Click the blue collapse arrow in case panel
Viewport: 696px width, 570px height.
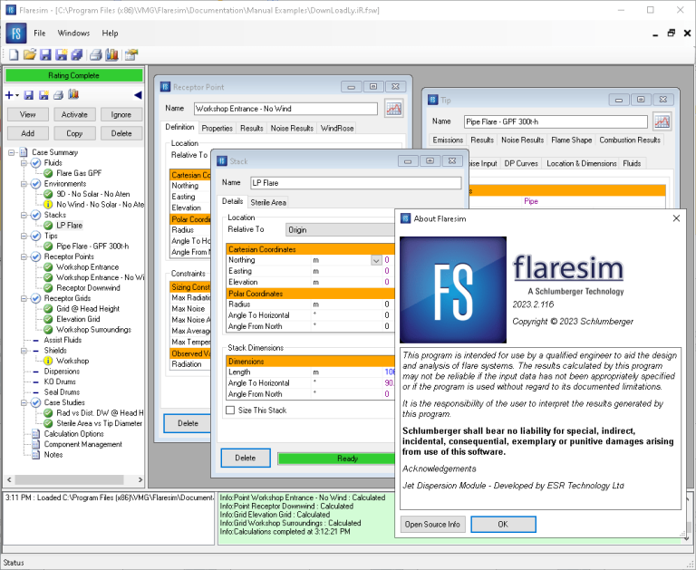[138, 95]
